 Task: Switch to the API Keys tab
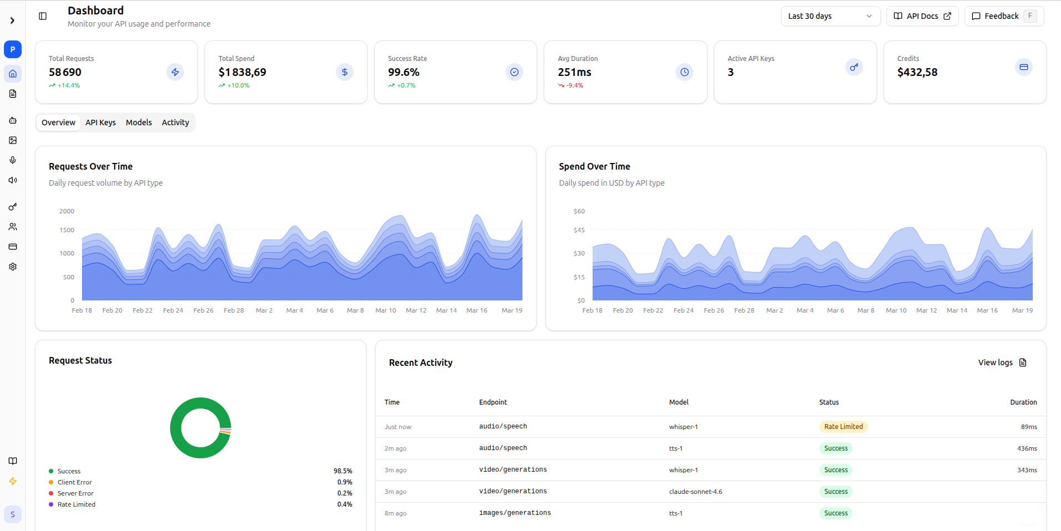pyautogui.click(x=100, y=122)
